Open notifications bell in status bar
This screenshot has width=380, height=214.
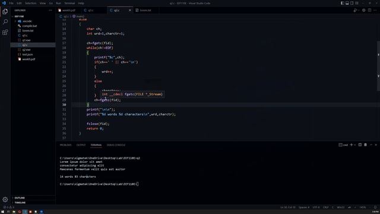[375, 207]
